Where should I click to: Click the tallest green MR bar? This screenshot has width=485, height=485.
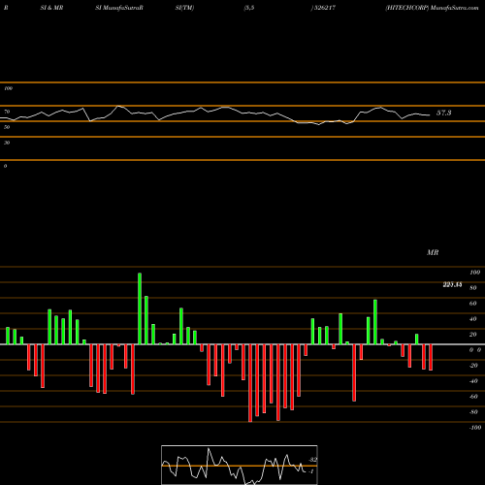pos(140,308)
